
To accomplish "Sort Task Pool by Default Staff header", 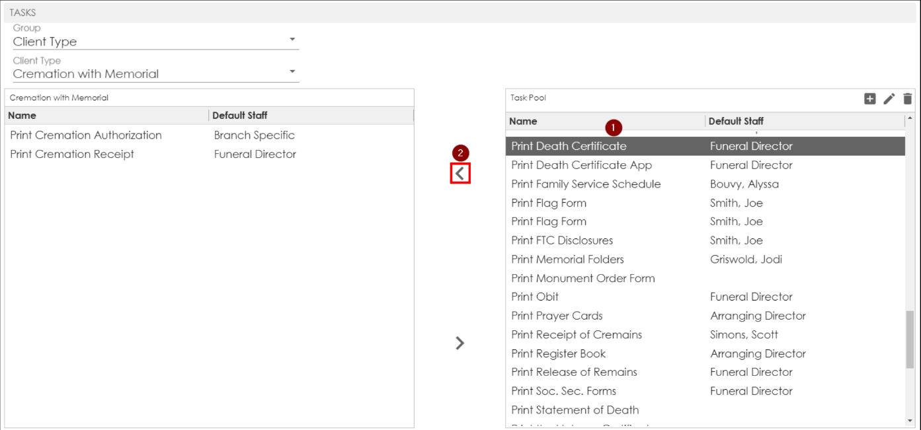I will (x=736, y=121).
